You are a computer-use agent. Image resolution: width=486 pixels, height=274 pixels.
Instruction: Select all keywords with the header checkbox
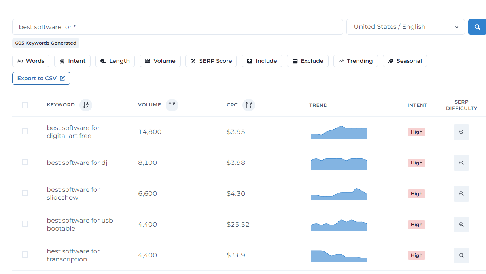click(x=25, y=105)
